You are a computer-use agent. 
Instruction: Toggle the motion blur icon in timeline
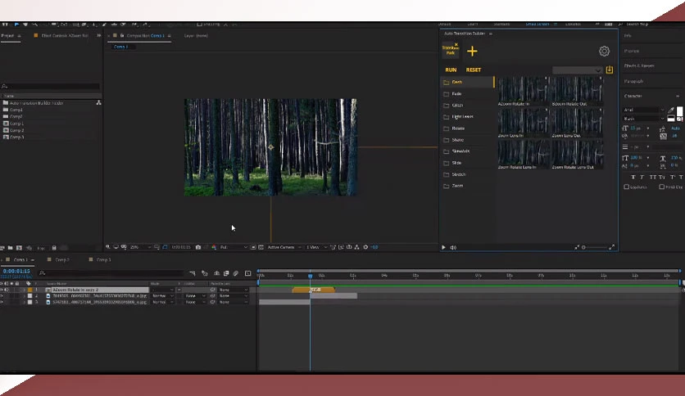pyautogui.click(x=235, y=273)
